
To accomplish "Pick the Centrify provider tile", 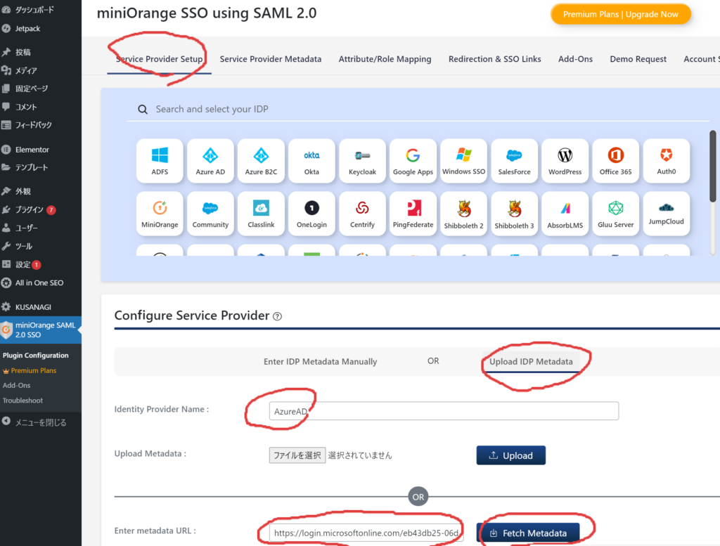I will click(362, 214).
